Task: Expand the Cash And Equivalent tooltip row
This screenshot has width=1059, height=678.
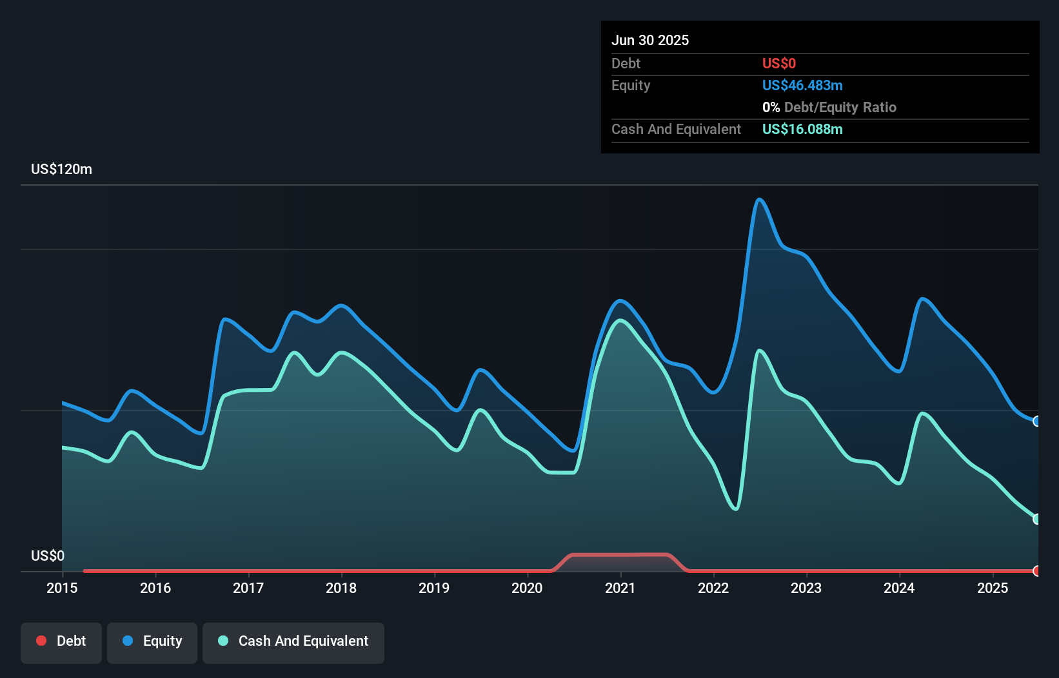Action: pyautogui.click(x=676, y=129)
